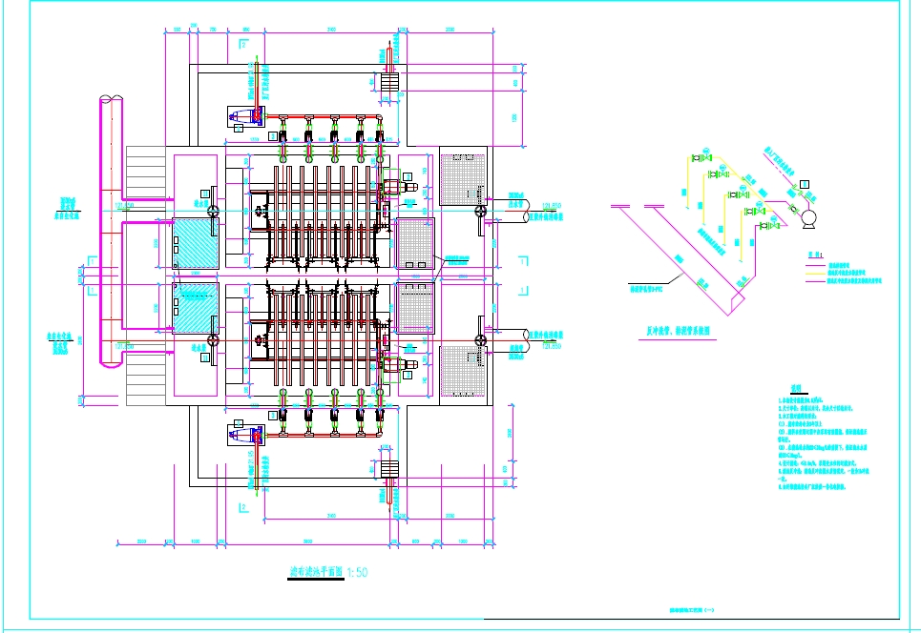Click the lower-left inlet gate valve handwheel
Screen dimensions: 921x633
click(x=213, y=340)
